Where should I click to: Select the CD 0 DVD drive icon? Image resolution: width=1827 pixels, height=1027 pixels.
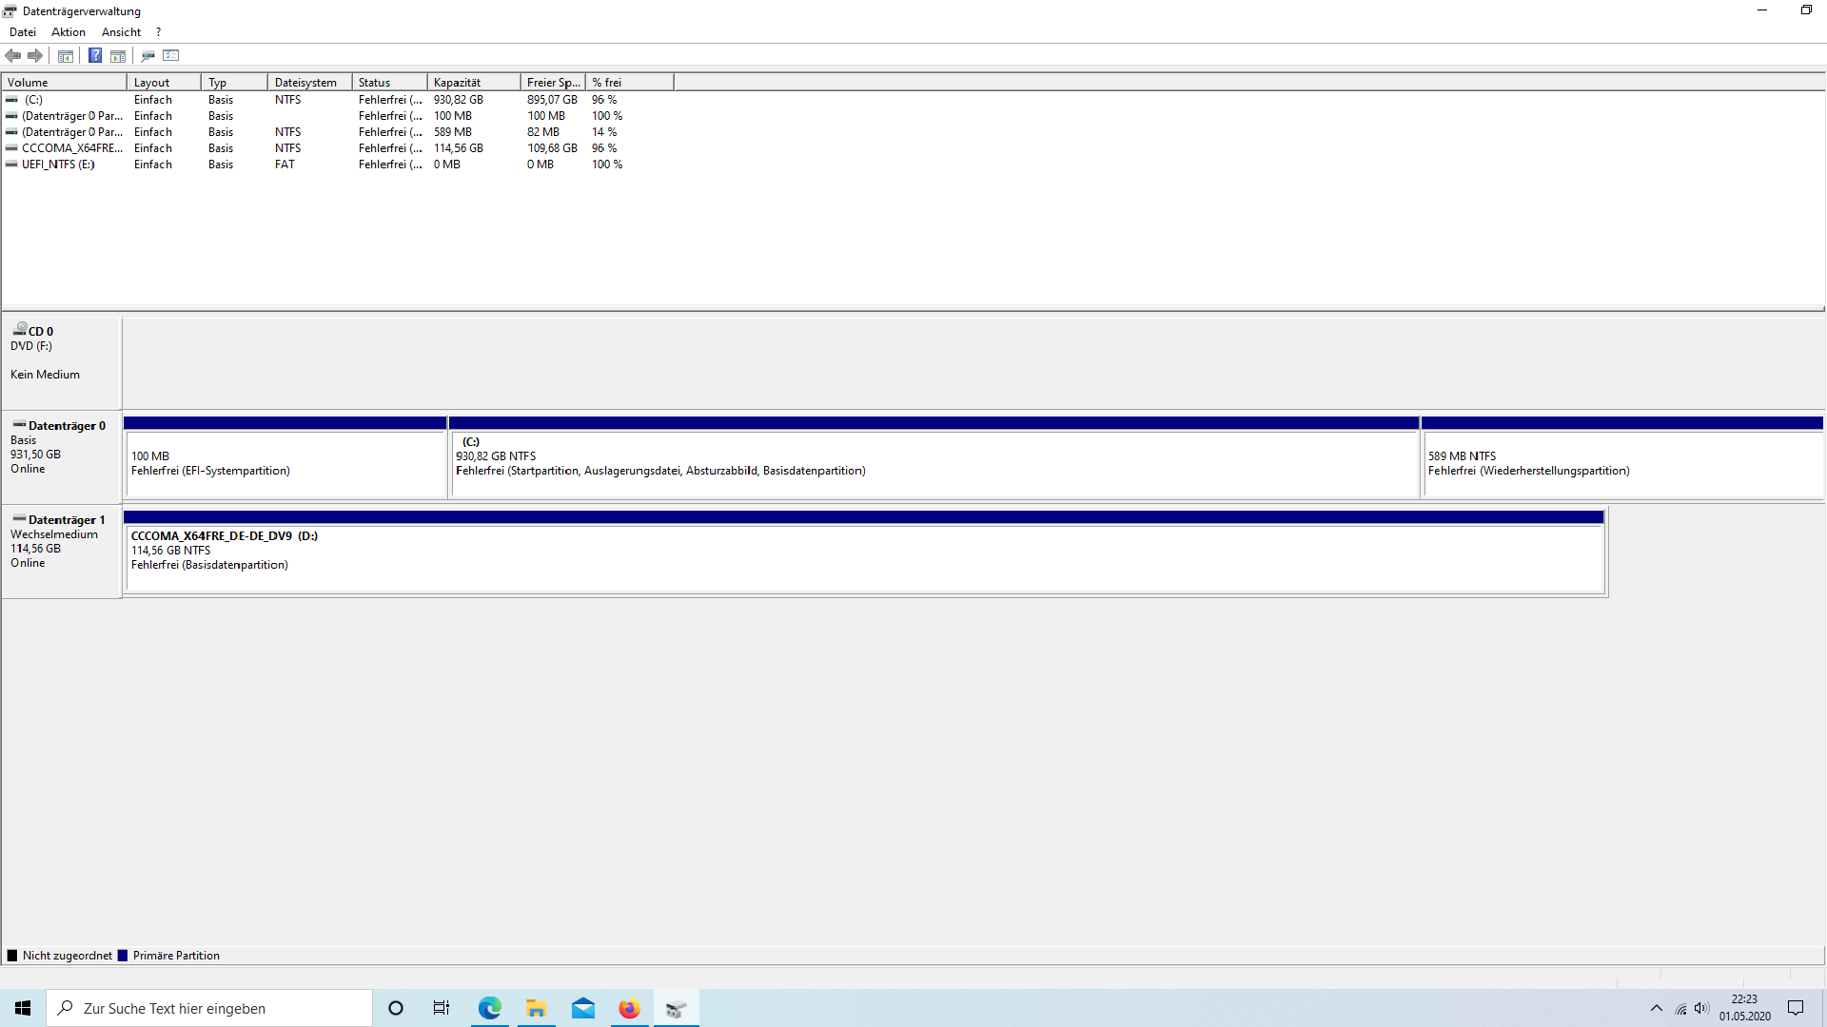[21, 329]
